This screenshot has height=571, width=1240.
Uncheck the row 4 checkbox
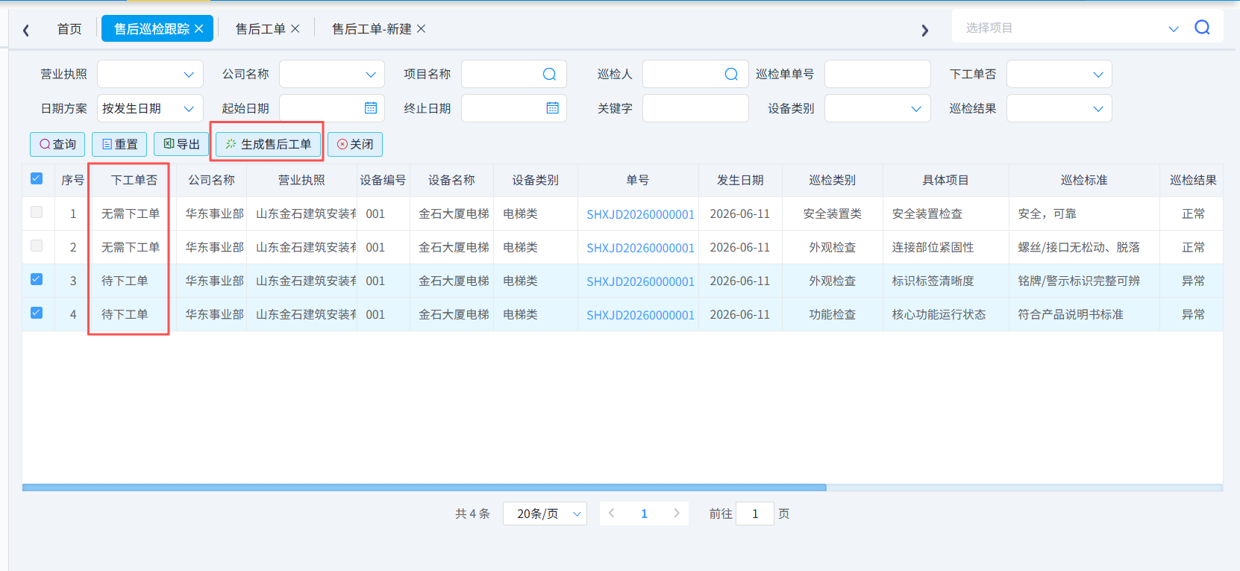click(37, 313)
